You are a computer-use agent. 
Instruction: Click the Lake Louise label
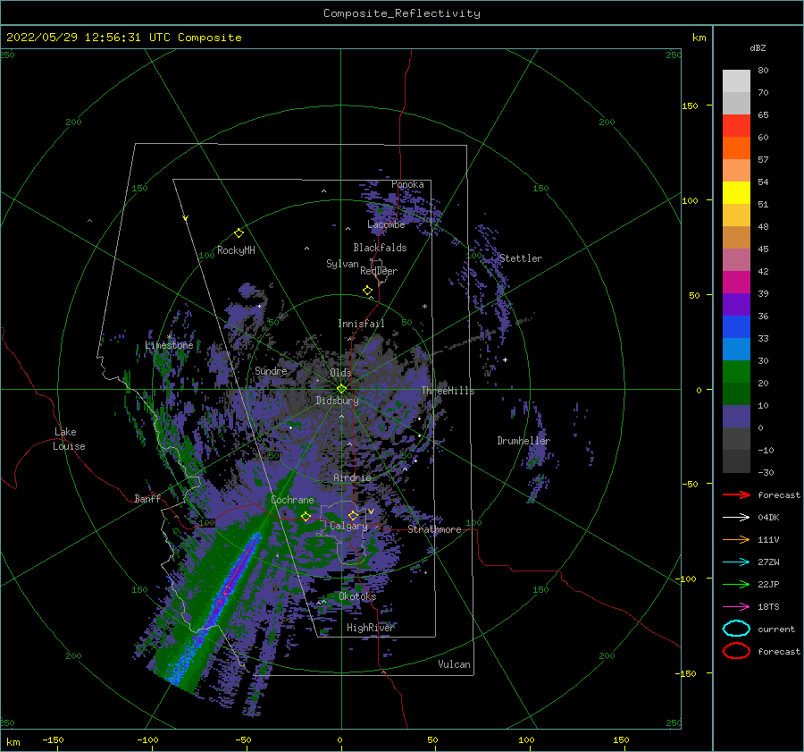[x=69, y=439]
